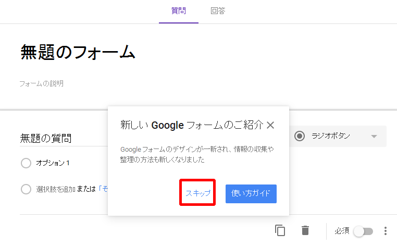Viewport: 397px width, 246px height.
Task: Click the オプション 1 label text
Action: pyautogui.click(x=53, y=163)
